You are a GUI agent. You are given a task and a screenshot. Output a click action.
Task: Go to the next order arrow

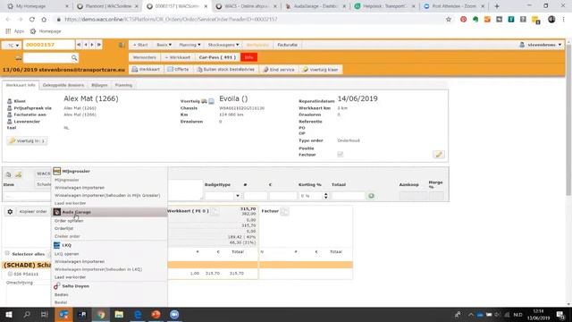(x=92, y=45)
